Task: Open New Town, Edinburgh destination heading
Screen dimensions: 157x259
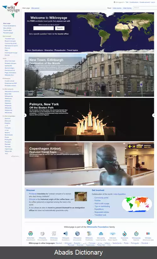Action: click(x=46, y=60)
